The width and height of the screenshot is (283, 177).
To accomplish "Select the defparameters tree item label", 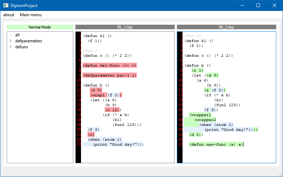I will (29, 41).
